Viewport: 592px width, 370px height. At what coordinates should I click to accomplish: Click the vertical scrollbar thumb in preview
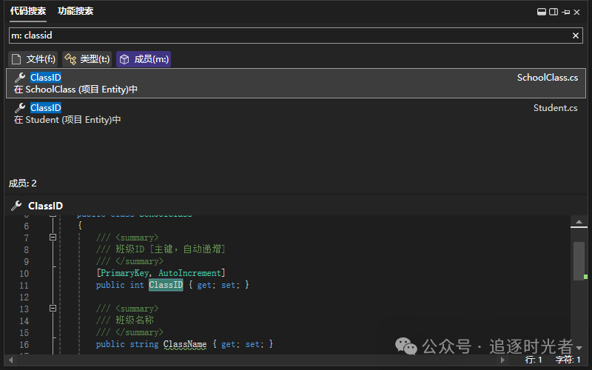(579, 261)
